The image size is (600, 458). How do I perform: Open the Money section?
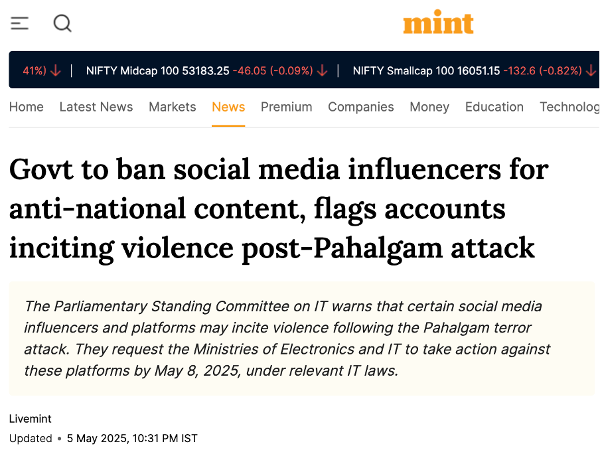click(x=429, y=107)
